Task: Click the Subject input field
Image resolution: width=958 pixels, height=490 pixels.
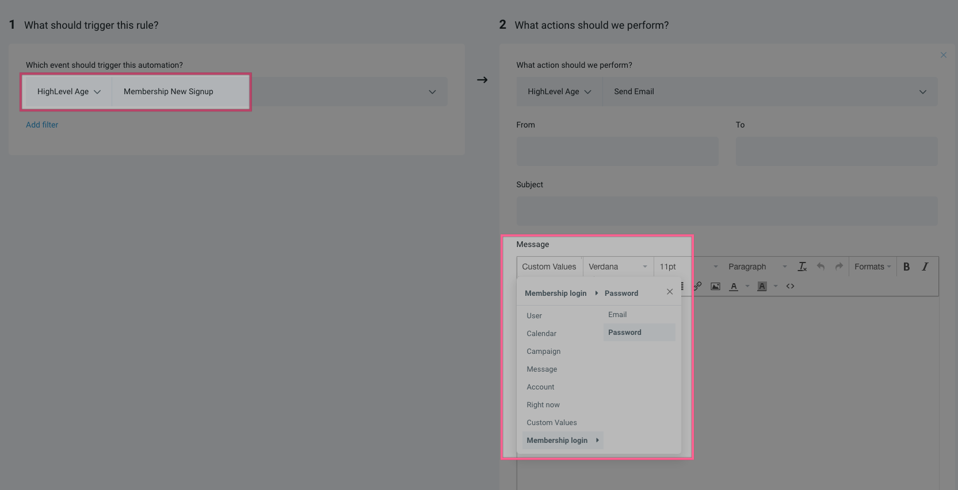Action: point(727,211)
